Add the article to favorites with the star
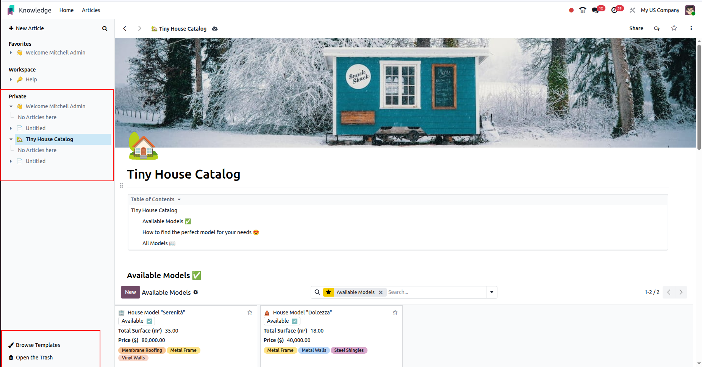702x367 pixels. pos(674,28)
